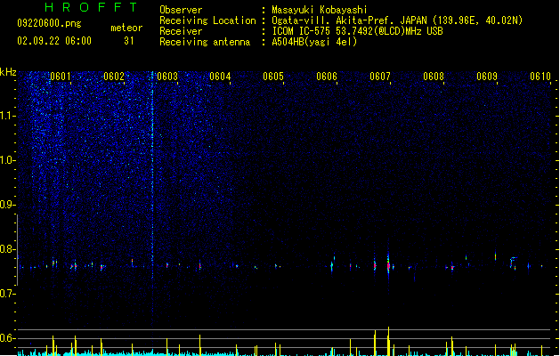The width and height of the screenshot is (560, 356).
Task: Click the 0603 time marker
Action: coord(167,77)
